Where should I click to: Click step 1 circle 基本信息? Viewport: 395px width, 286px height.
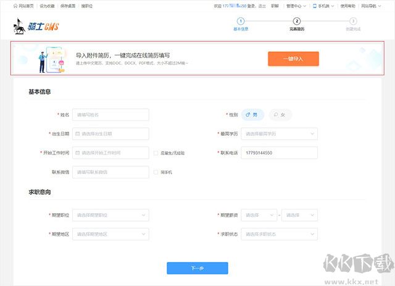tap(241, 21)
